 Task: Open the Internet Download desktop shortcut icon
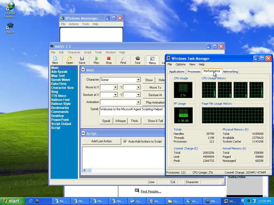click(10, 6)
